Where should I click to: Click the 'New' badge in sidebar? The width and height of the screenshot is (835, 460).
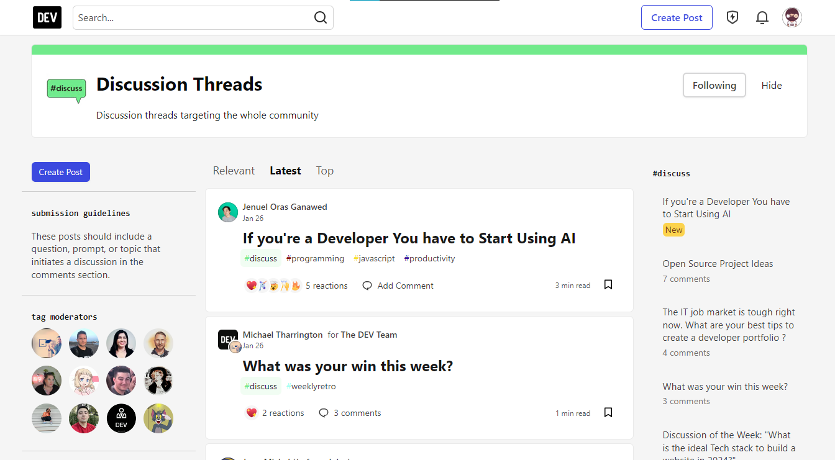[673, 230]
